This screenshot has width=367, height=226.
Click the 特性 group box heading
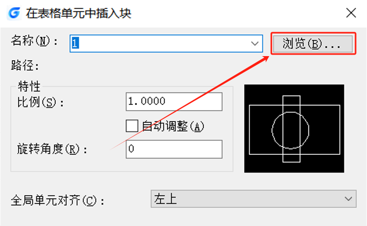coord(29,86)
